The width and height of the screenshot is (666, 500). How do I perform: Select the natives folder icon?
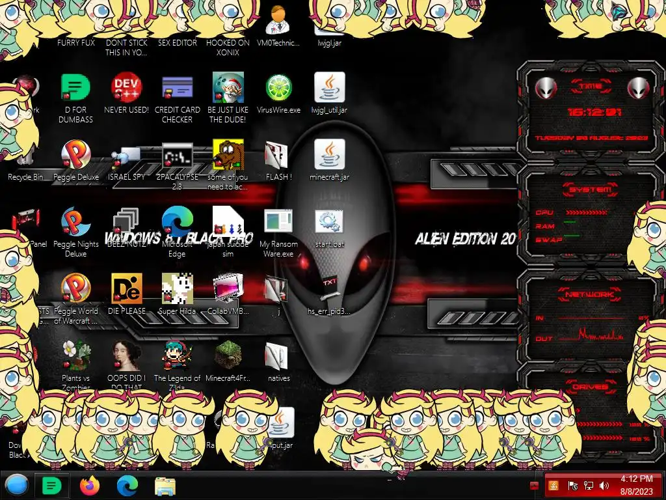point(278,362)
